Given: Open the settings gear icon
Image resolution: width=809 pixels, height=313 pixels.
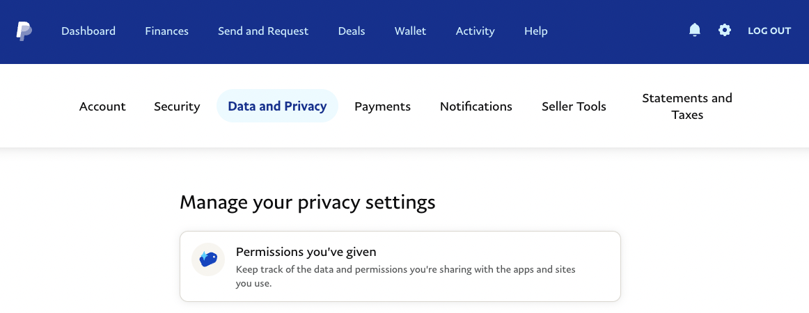Looking at the screenshot, I should (725, 31).
